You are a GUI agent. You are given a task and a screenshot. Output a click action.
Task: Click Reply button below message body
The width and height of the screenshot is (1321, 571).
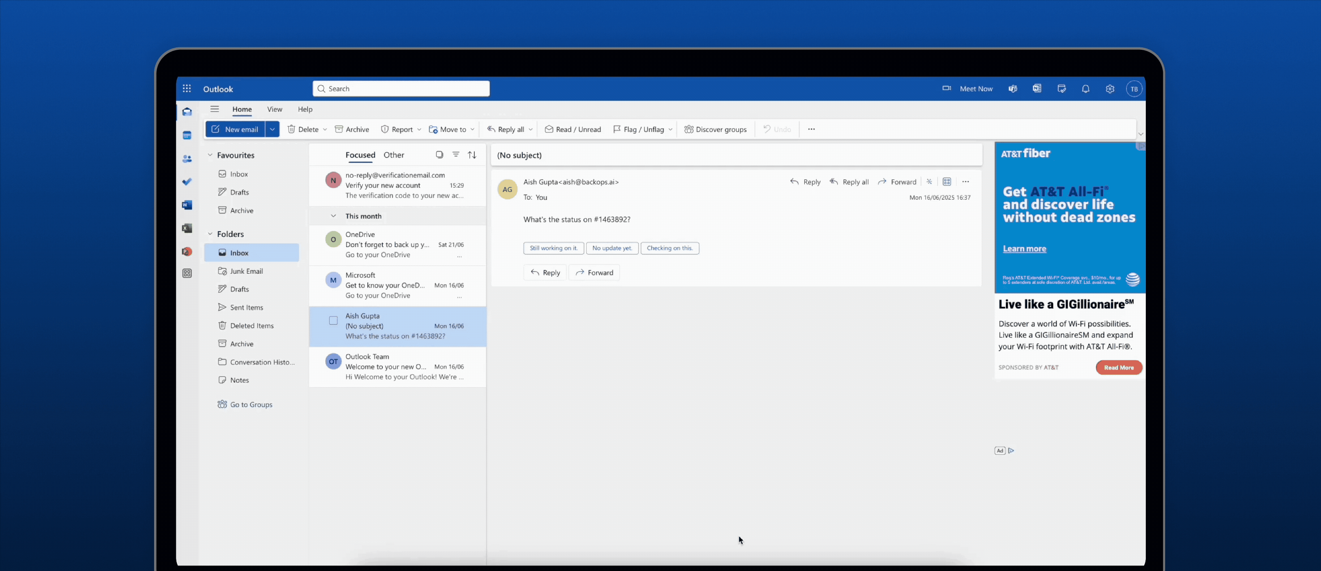[x=545, y=273]
